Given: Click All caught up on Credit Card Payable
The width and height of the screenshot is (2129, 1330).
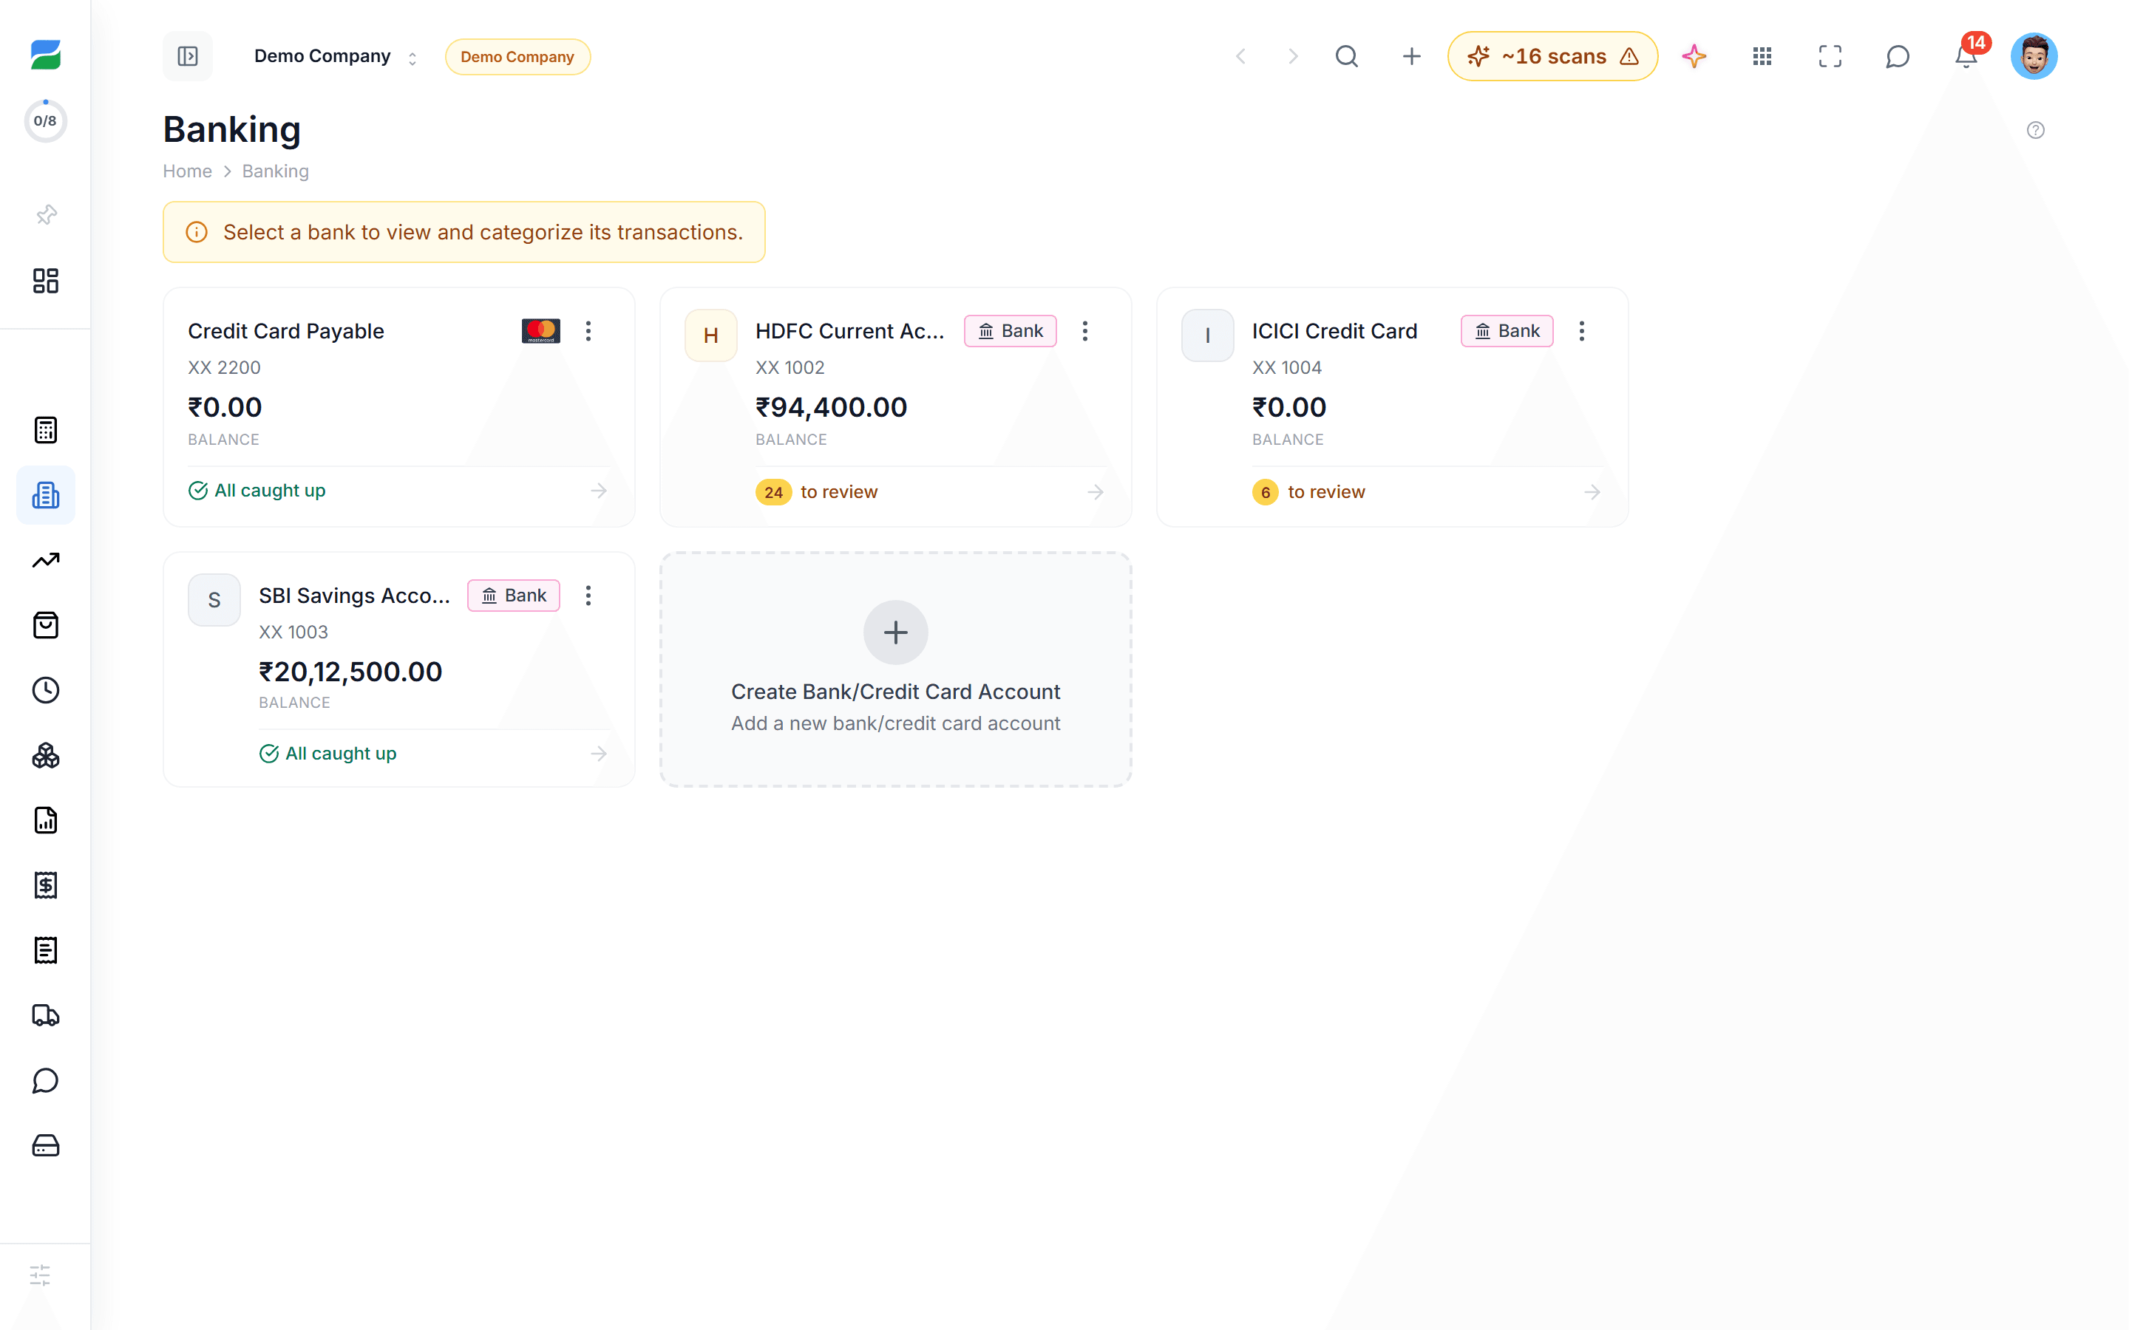Looking at the screenshot, I should click(257, 491).
